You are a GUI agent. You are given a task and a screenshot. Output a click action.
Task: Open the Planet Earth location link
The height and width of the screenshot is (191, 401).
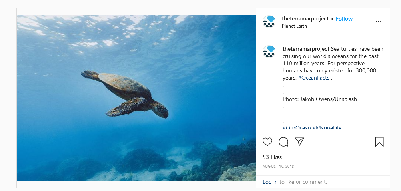pyautogui.click(x=294, y=26)
